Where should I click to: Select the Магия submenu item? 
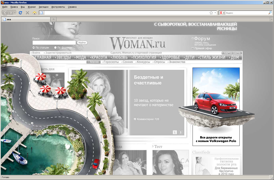point(94,62)
